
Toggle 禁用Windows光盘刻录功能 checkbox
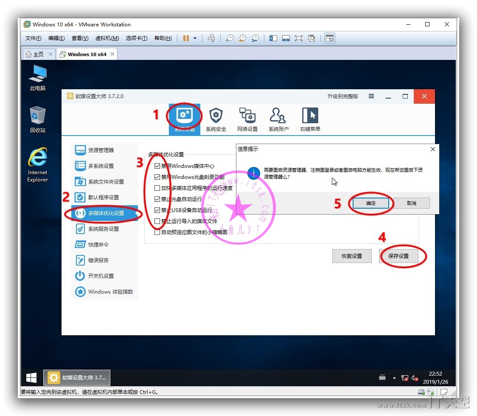pos(157,177)
